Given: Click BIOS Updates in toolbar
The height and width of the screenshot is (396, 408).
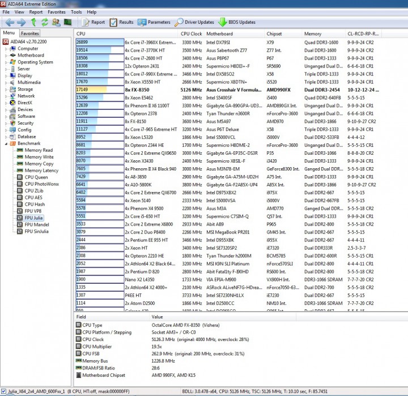Looking at the screenshot, I should [x=237, y=22].
